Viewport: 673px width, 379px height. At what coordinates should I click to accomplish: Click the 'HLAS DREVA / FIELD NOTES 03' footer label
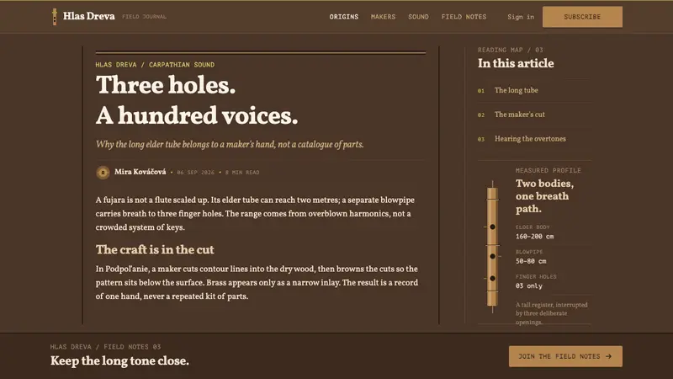point(105,347)
